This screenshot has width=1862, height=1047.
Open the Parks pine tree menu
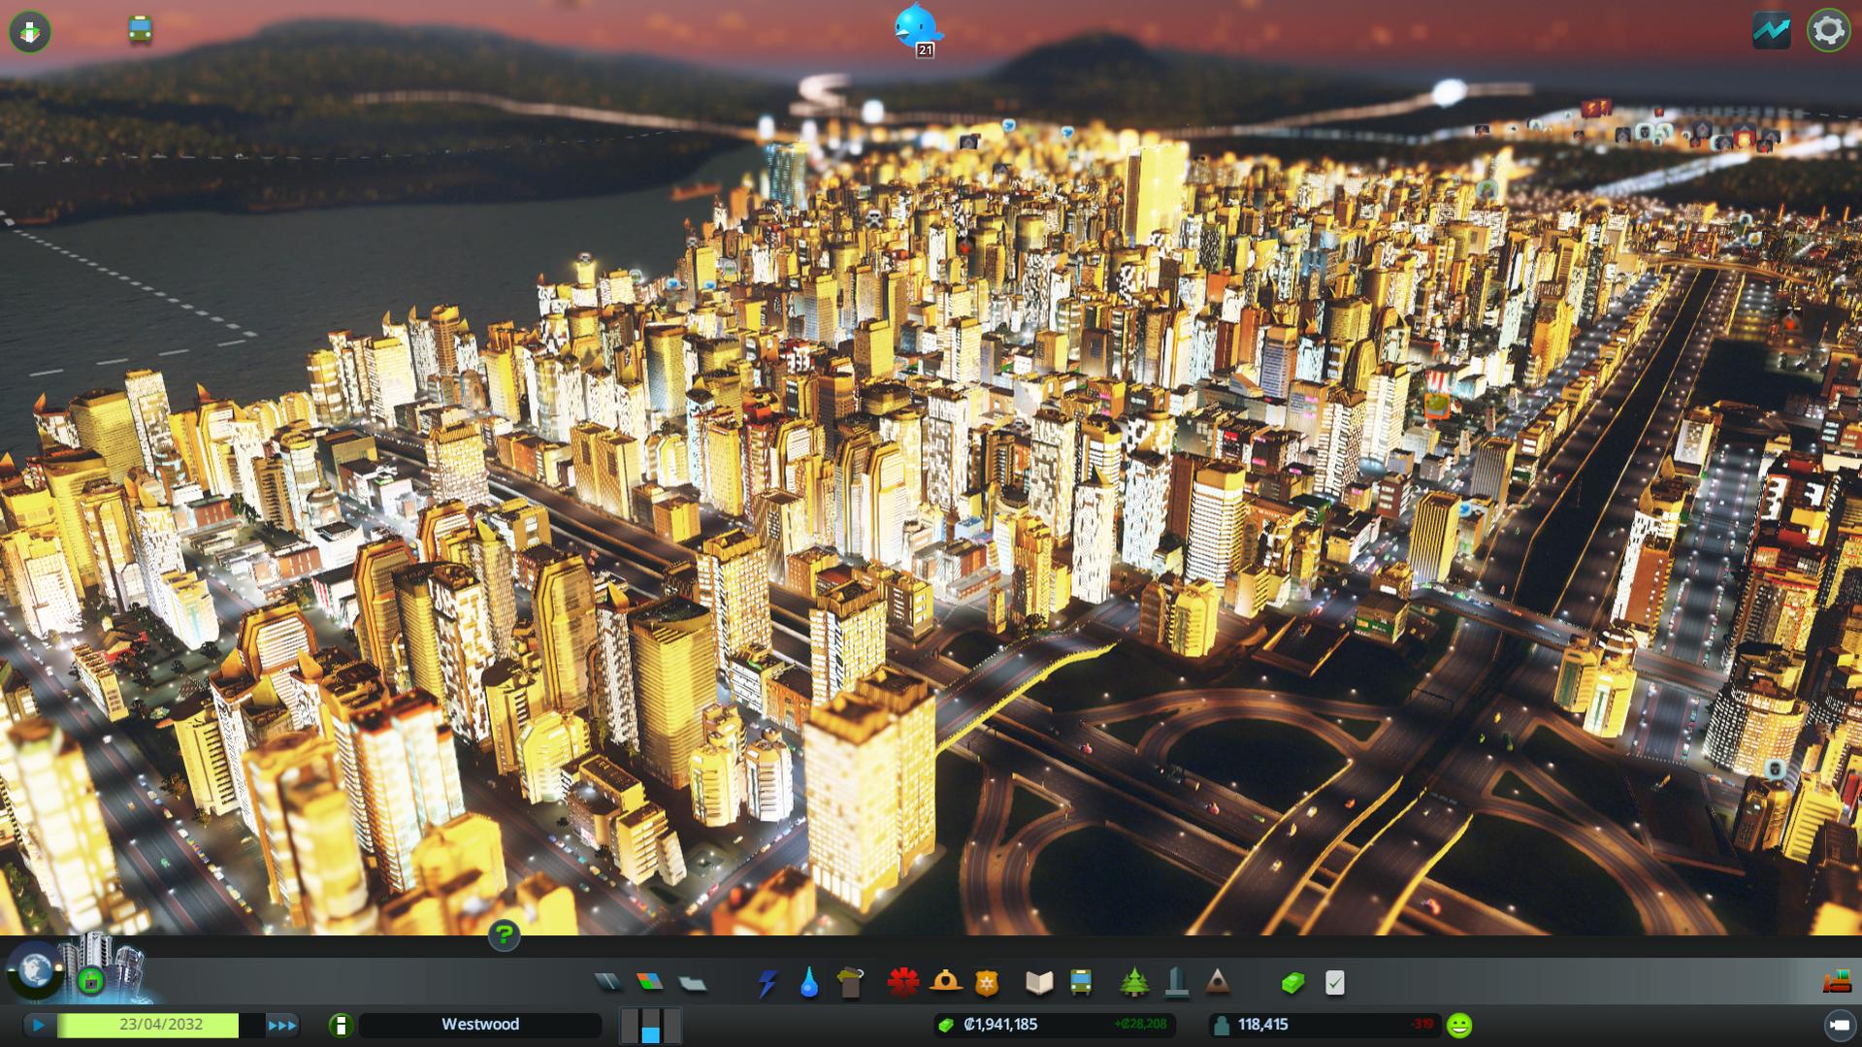[1133, 983]
